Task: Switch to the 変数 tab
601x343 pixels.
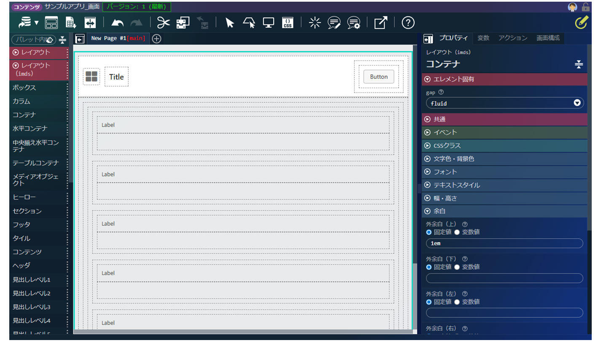Action: click(x=483, y=38)
